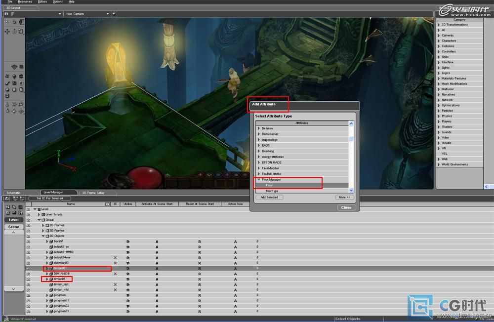This screenshot has height=322, width=494.
Task: Click the attribute list scrollbar thumb
Action: 351,139
